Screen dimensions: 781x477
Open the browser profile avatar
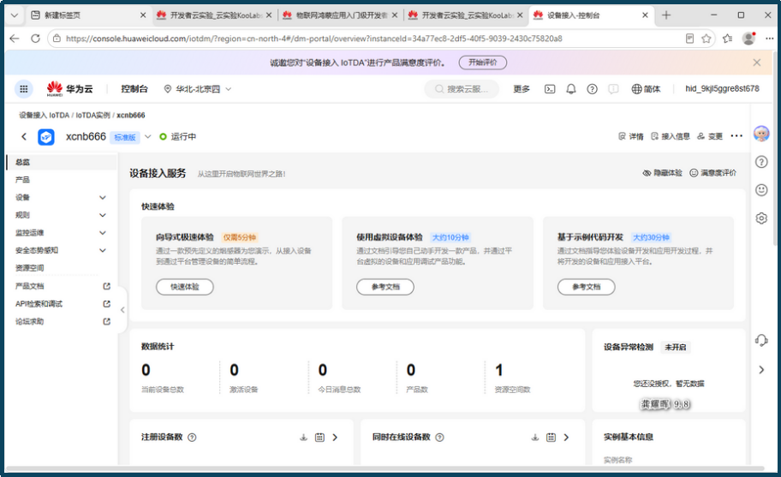748,39
